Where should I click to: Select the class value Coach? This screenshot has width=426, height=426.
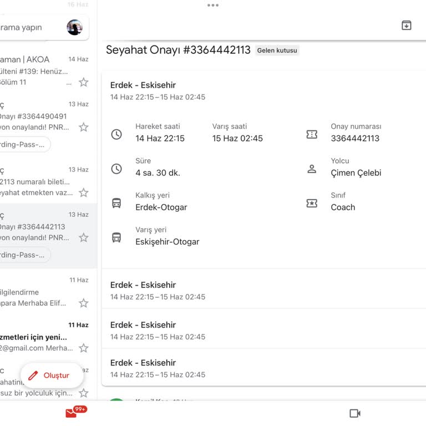pyautogui.click(x=343, y=207)
